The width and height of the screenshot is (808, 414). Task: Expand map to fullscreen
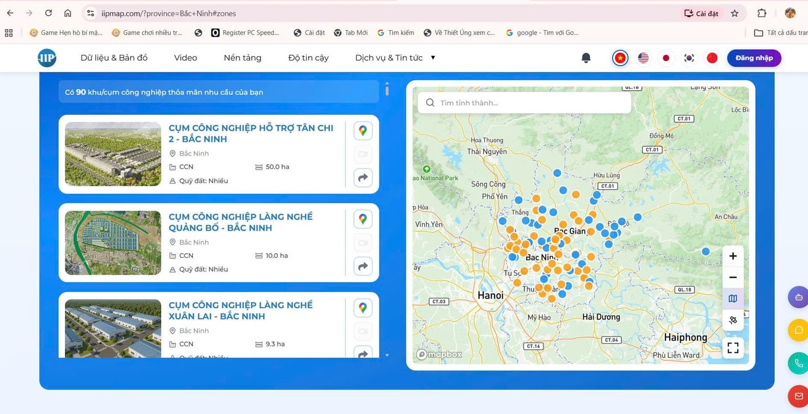(x=733, y=348)
